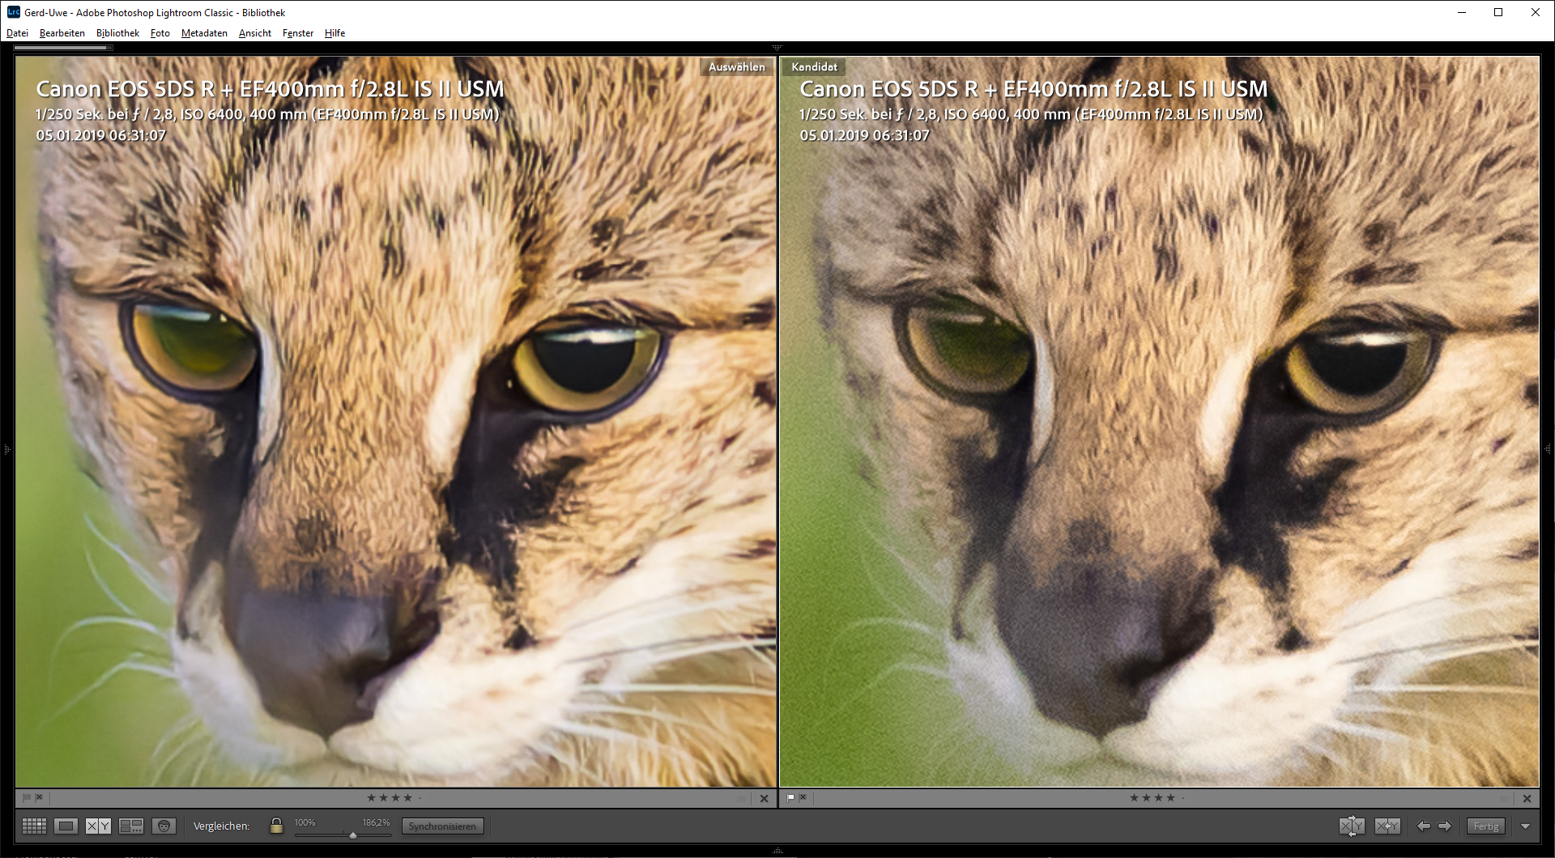This screenshot has height=858, width=1555.
Task: Flag the left Auswählen photo as picked
Action: click(x=26, y=797)
